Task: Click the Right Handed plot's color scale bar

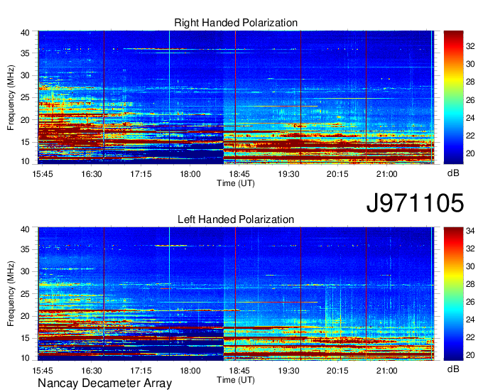Action: (x=453, y=97)
